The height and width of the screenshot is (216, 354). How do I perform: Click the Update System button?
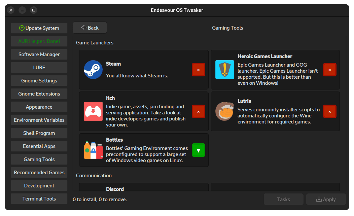pyautogui.click(x=39, y=28)
